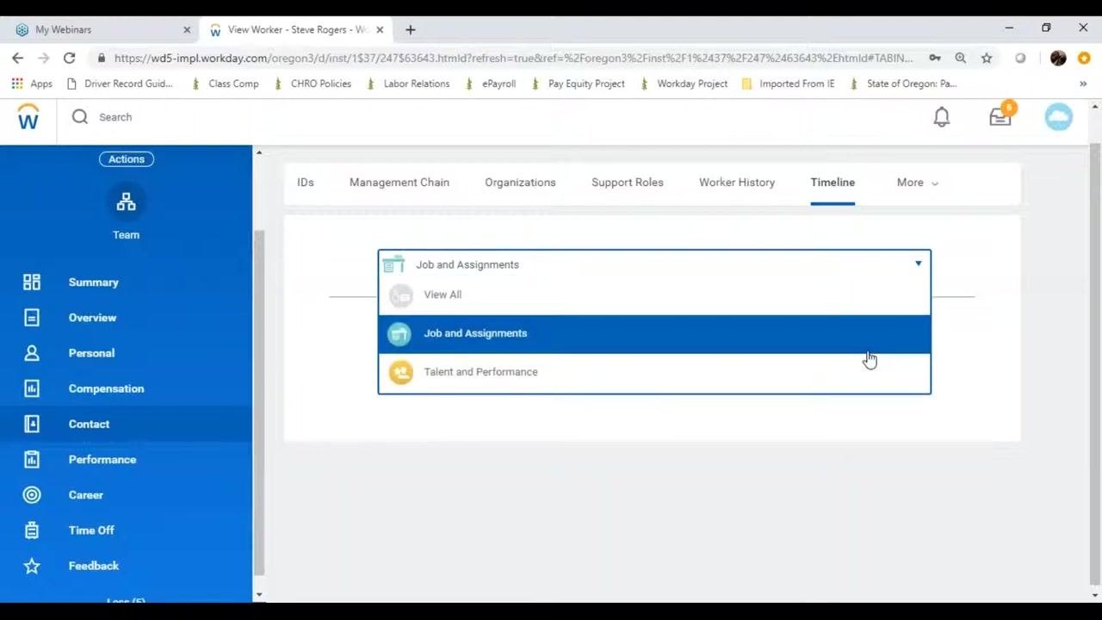The image size is (1102, 620).
Task: Click the Personal person icon
Action: click(x=32, y=353)
